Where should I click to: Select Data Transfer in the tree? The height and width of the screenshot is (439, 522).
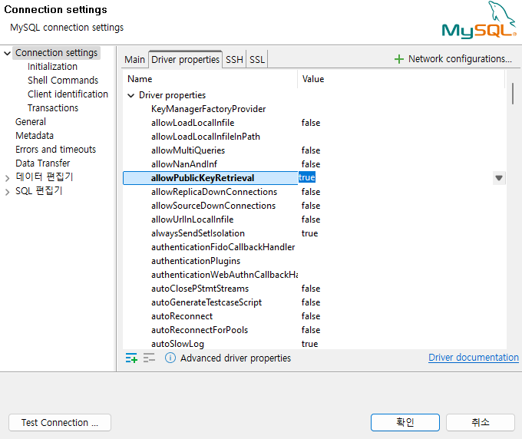[x=43, y=163]
